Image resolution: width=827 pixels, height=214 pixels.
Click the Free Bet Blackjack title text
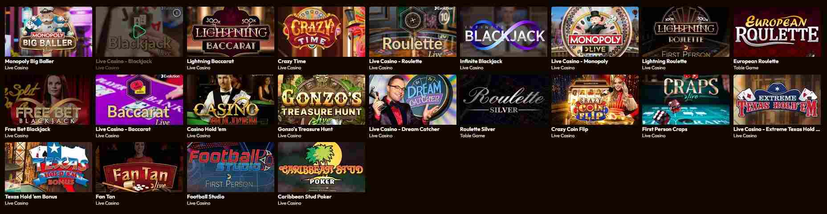pos(28,129)
